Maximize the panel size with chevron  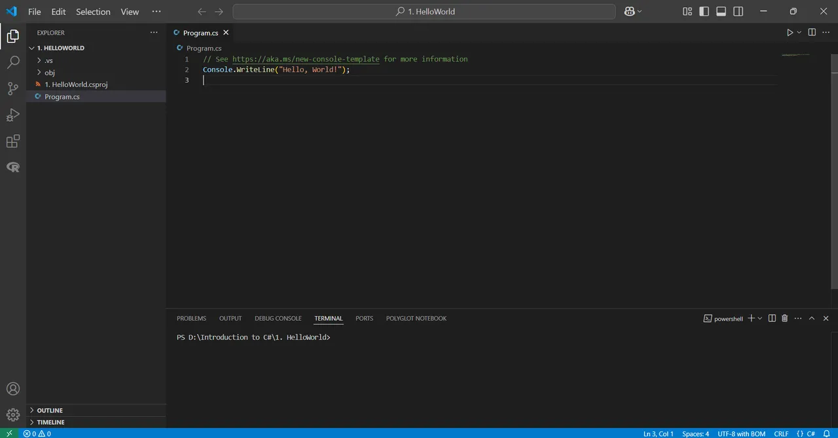(812, 318)
